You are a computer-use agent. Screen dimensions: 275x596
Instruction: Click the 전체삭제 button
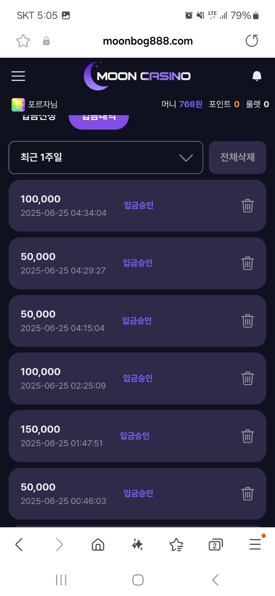pyautogui.click(x=238, y=157)
